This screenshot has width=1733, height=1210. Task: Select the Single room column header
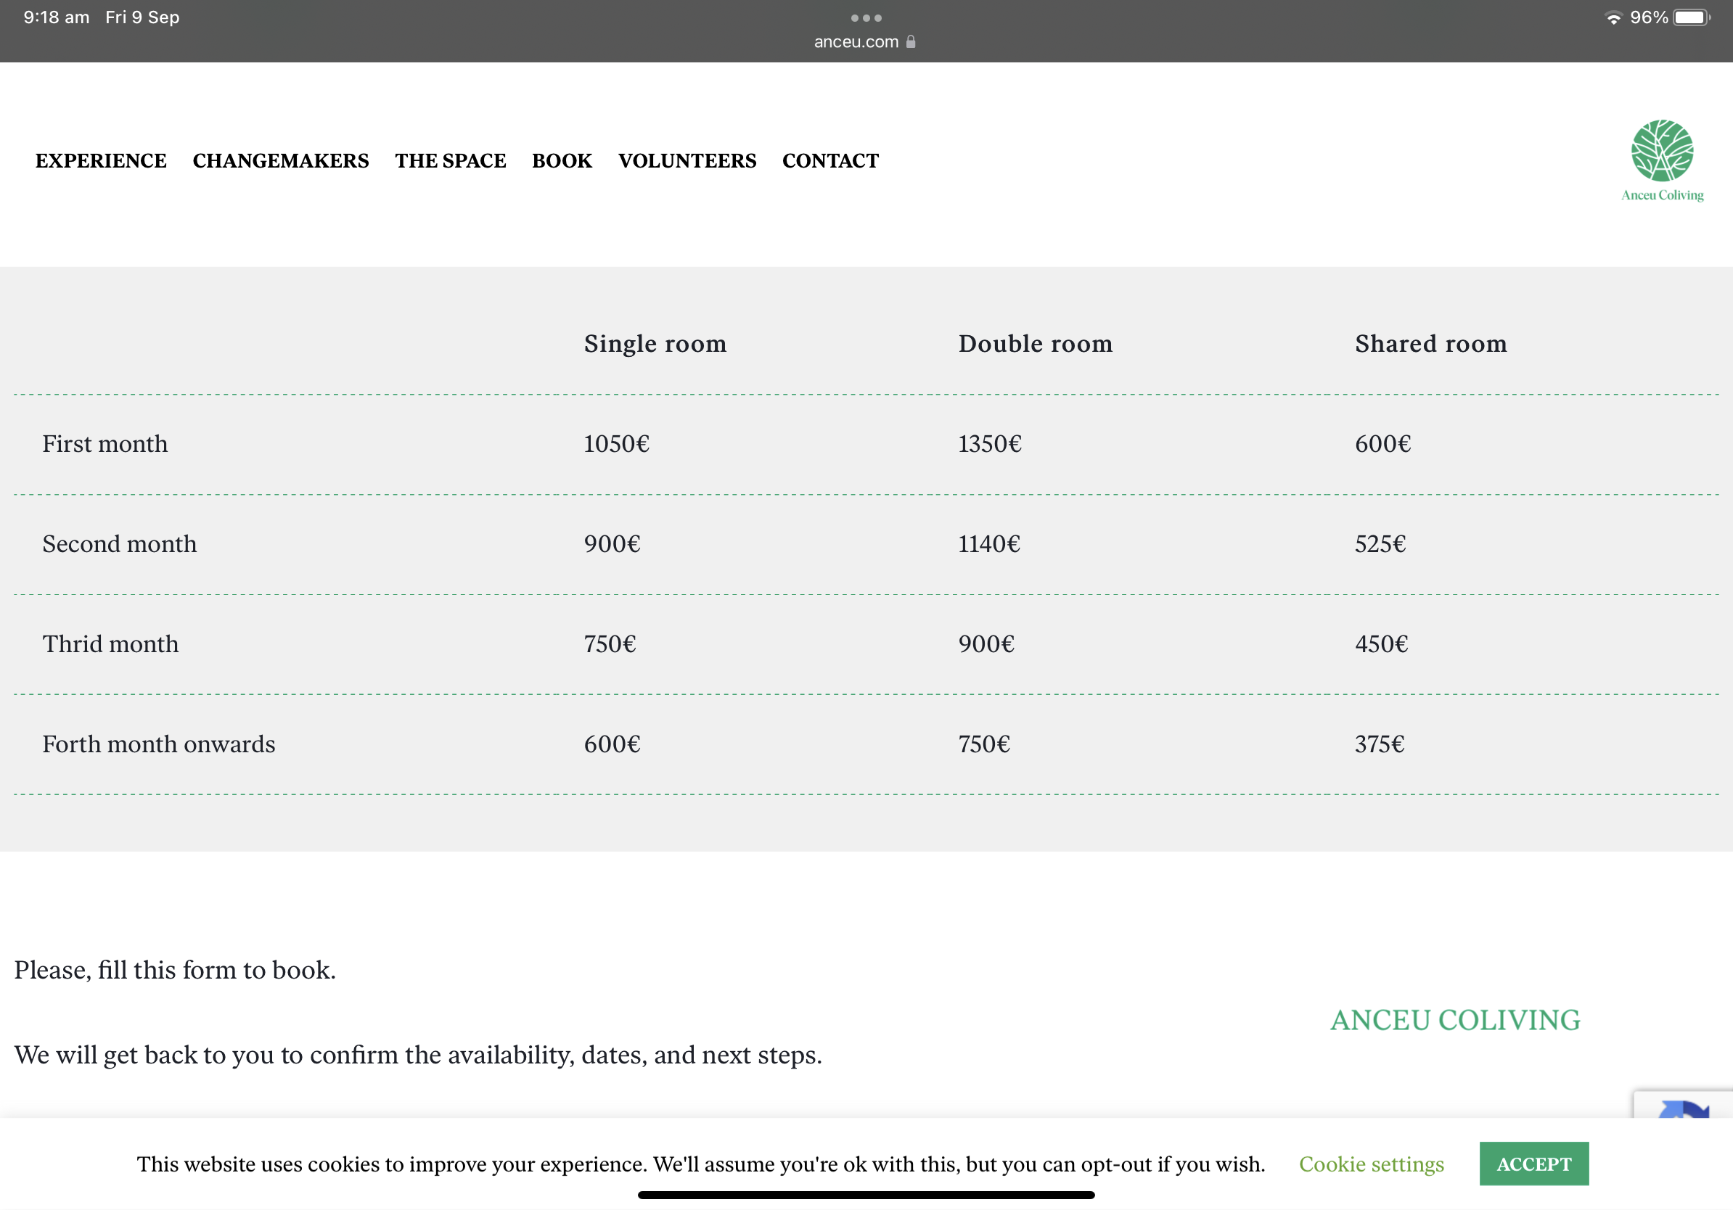[x=655, y=344]
